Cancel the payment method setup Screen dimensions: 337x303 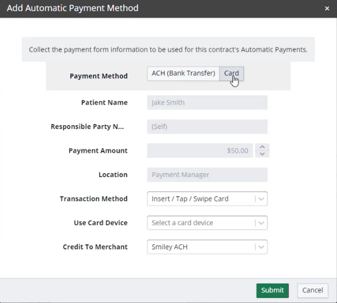tap(313, 291)
